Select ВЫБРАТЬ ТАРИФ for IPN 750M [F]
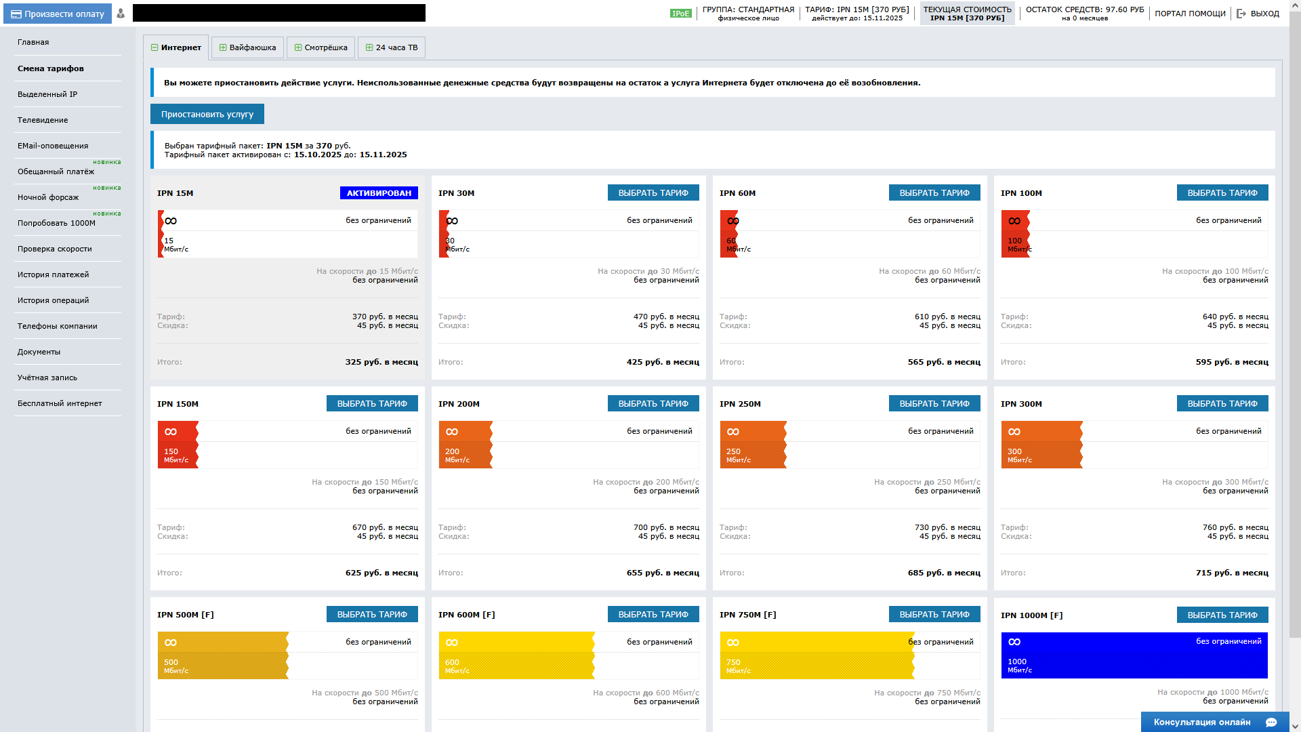This screenshot has width=1301, height=732. pos(934,615)
